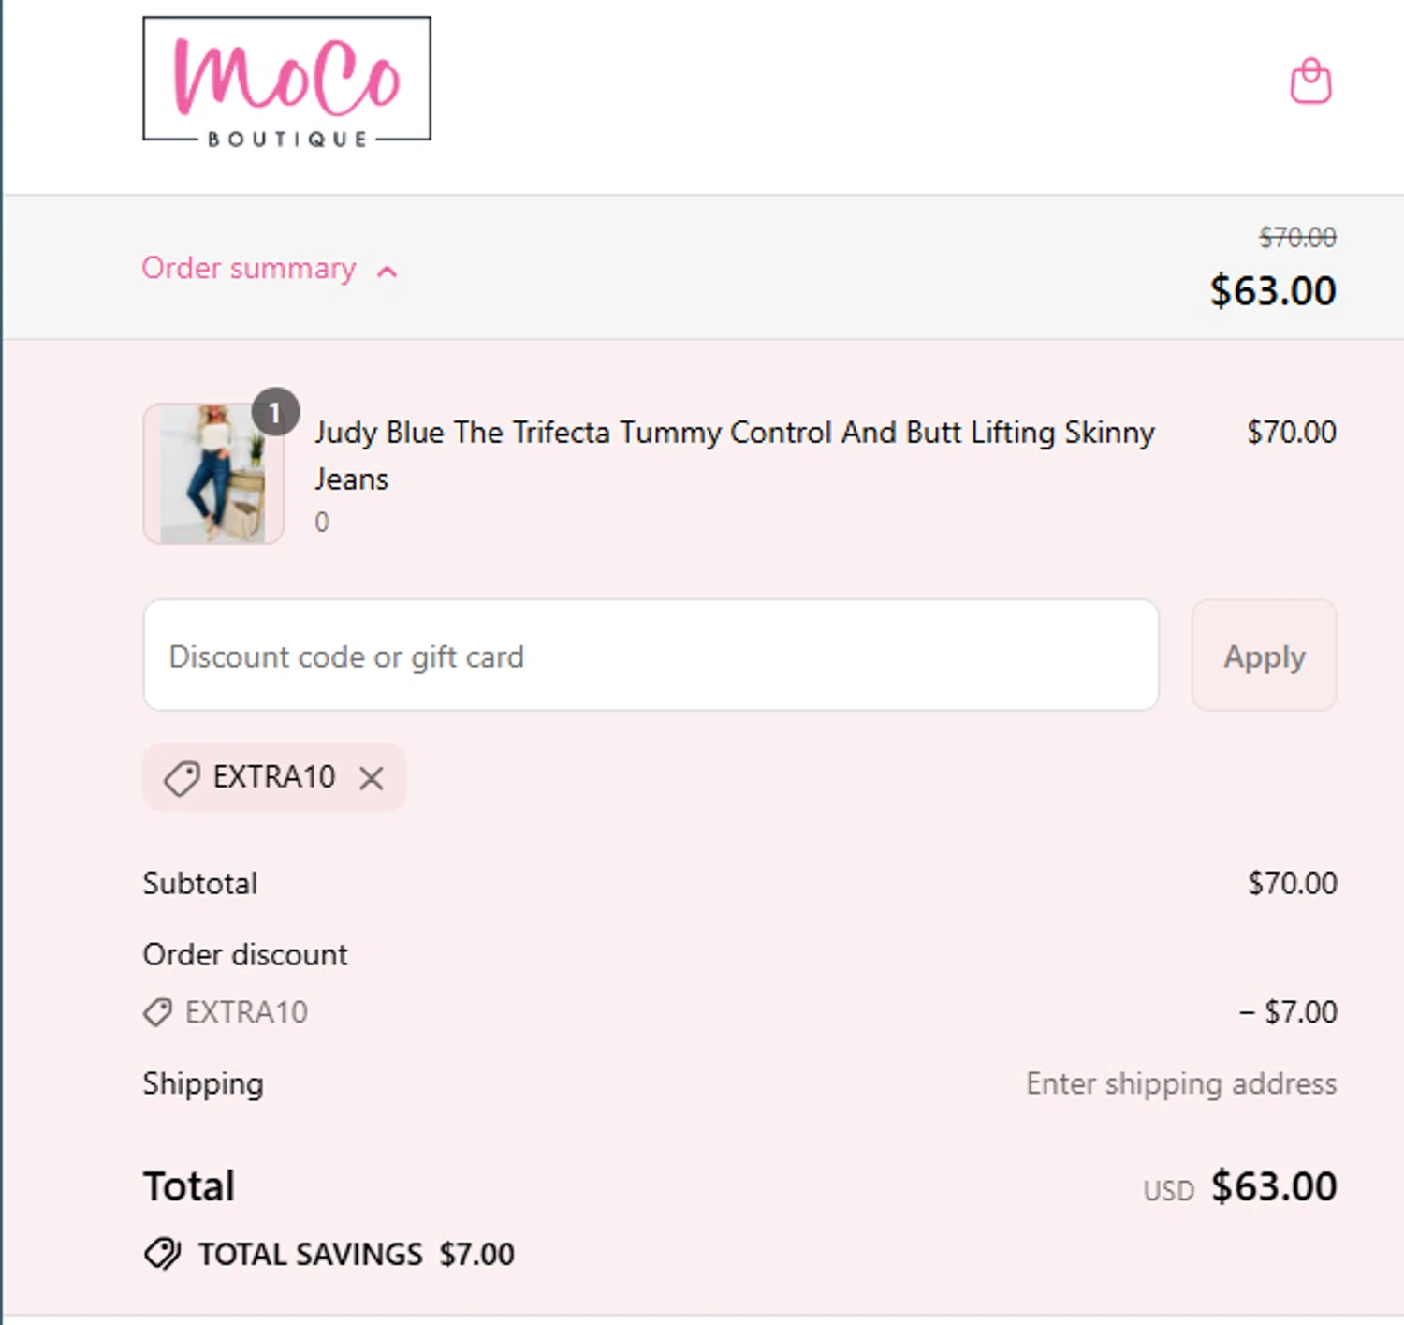Click the Subtotal $70.00 amount

click(1292, 883)
